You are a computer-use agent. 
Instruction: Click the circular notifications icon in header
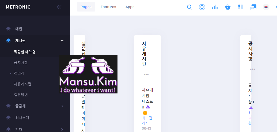tap(202, 7)
